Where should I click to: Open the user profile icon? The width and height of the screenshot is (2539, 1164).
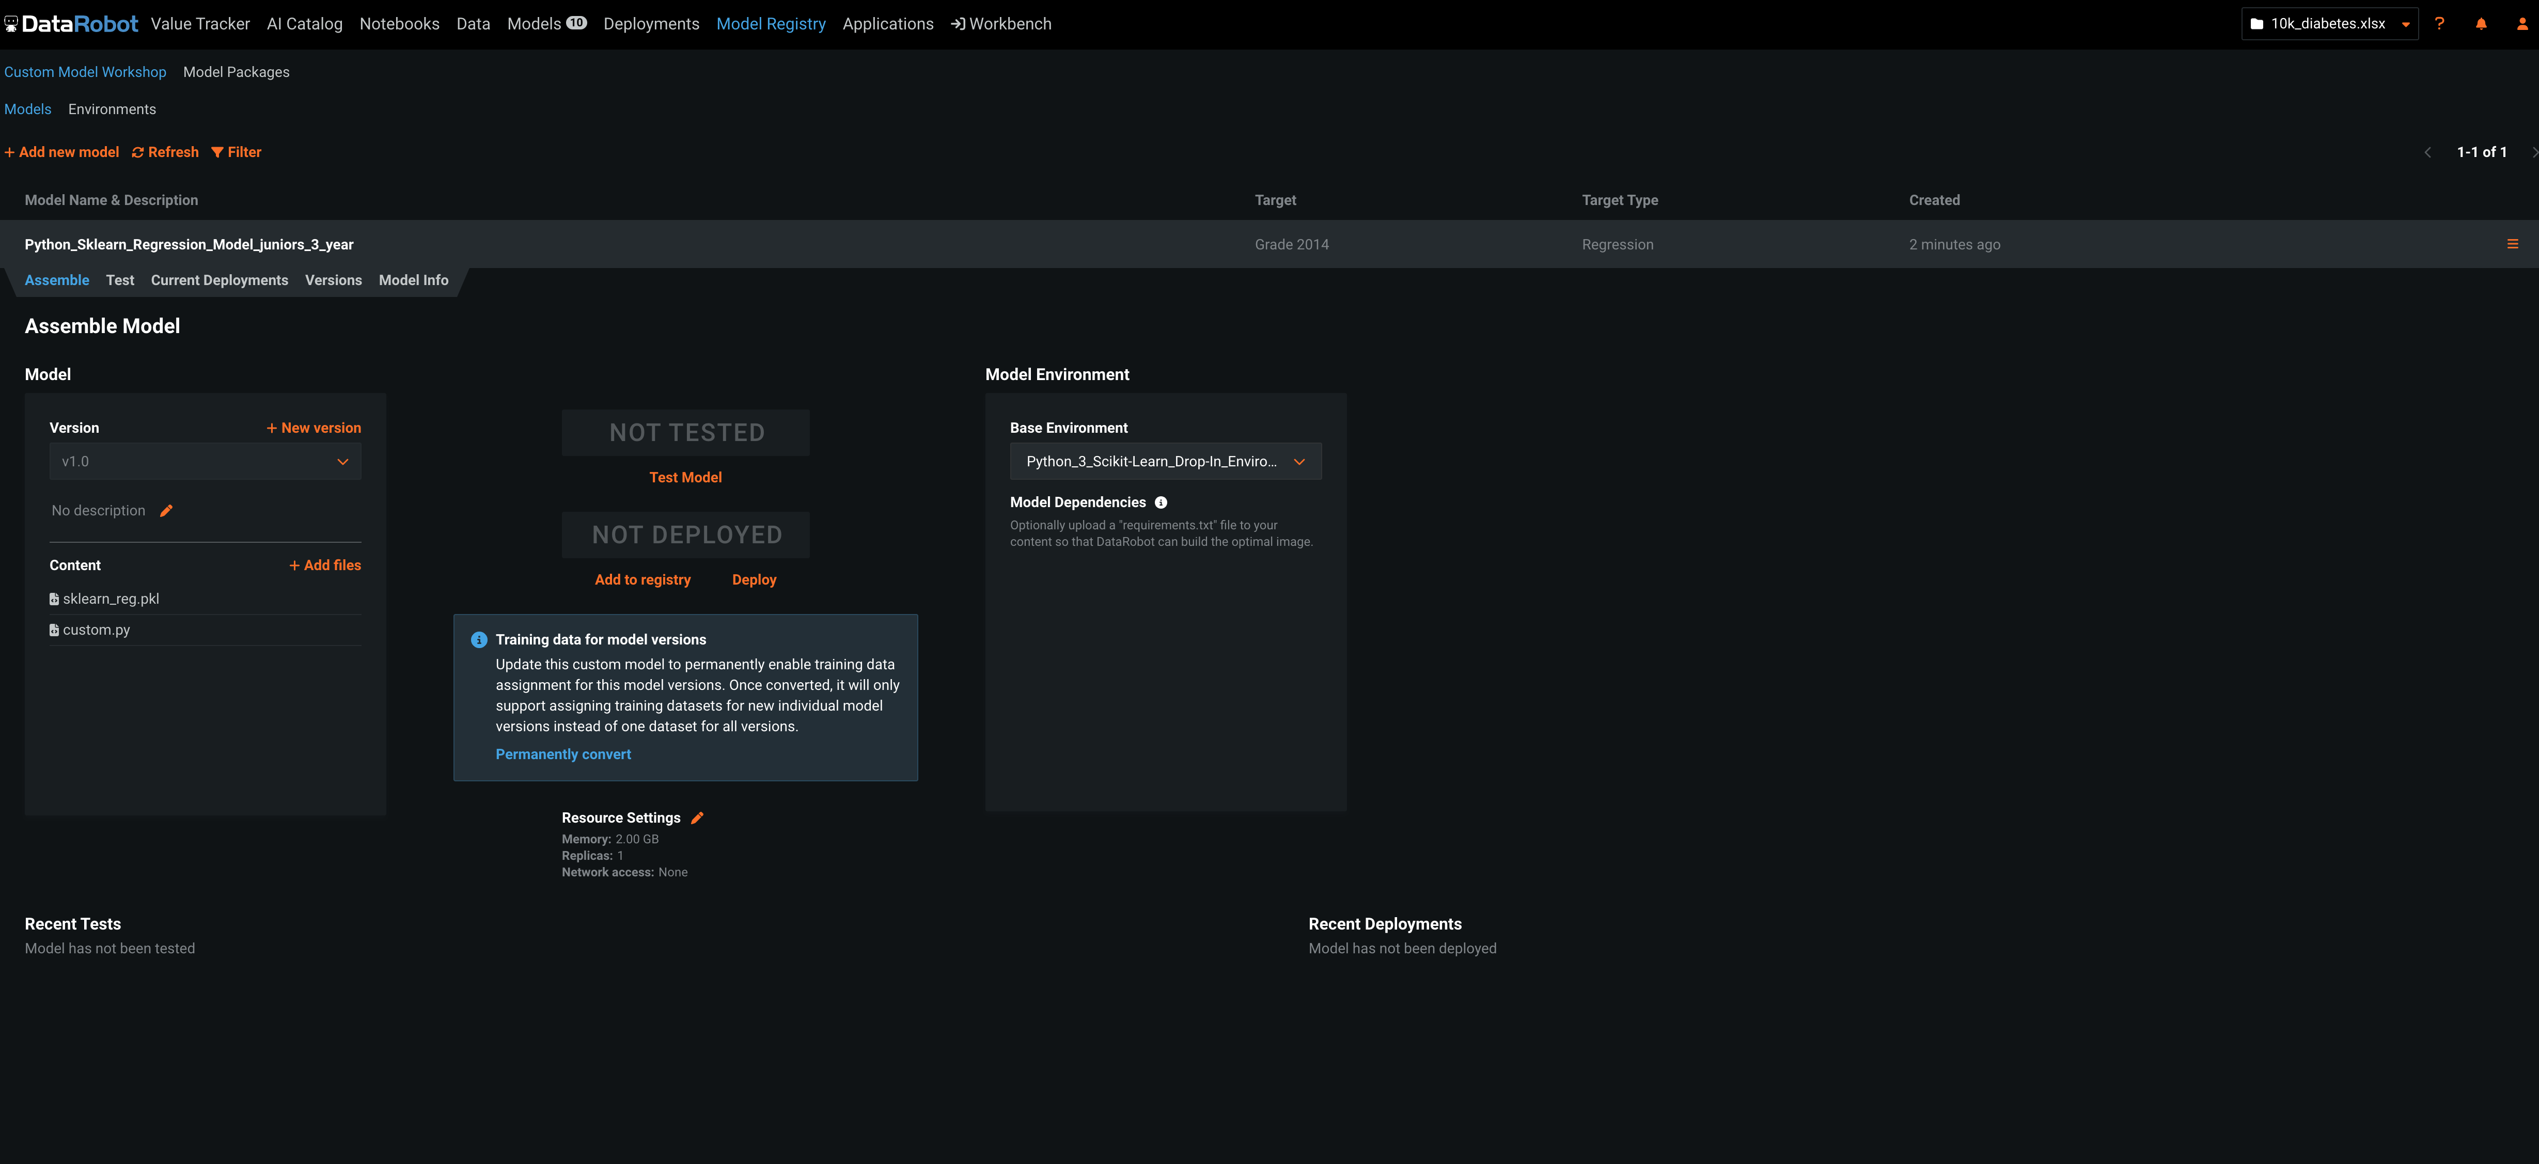click(x=2522, y=24)
